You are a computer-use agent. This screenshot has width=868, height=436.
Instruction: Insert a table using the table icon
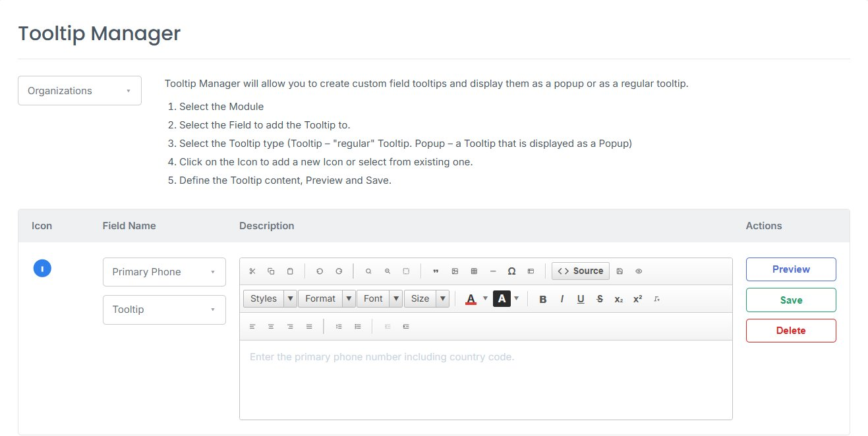pos(474,271)
